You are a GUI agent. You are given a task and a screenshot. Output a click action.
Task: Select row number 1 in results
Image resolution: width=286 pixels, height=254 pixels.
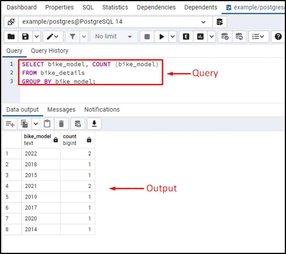[12, 154]
